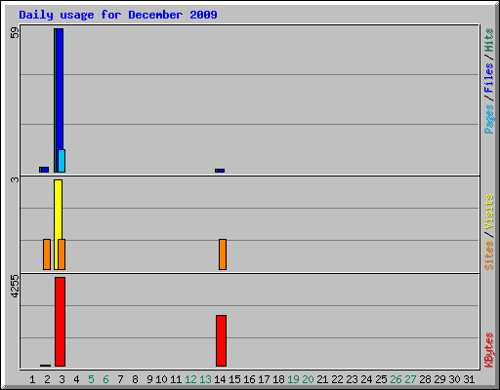Viewport: 500px width, 390px height.
Task: Select the cyan pages bar for day 3
Action: [x=62, y=161]
